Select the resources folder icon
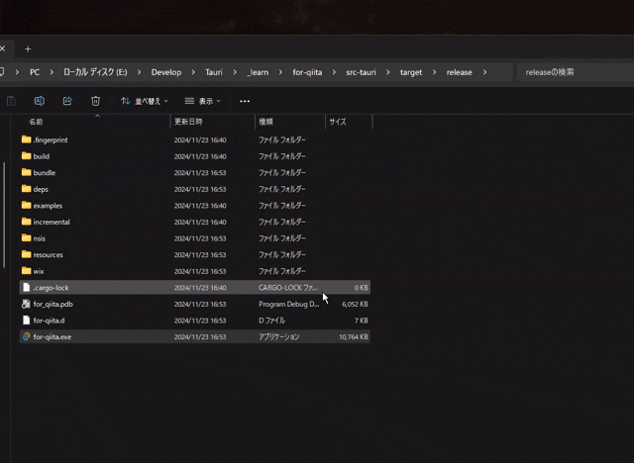The height and width of the screenshot is (463, 634). click(27, 254)
